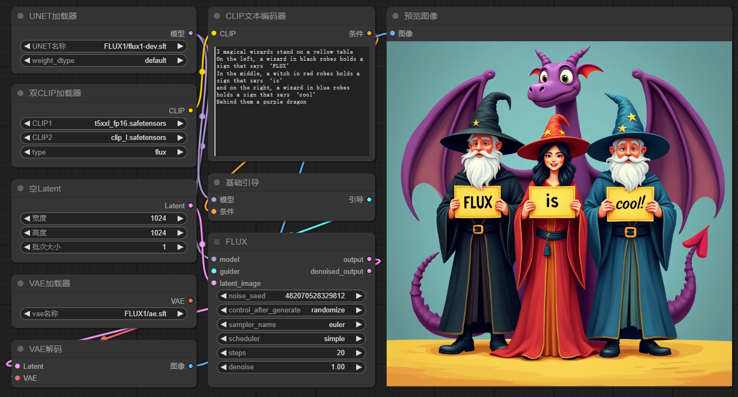
Task: Collapse the 预览图像 node via its title dot
Action: (x=395, y=16)
